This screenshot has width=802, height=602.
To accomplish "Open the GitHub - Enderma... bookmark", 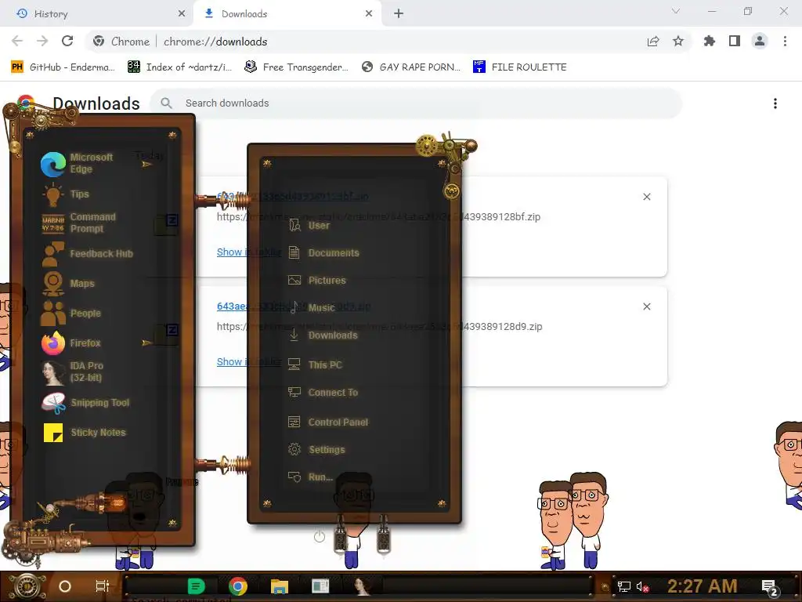I will coord(63,67).
